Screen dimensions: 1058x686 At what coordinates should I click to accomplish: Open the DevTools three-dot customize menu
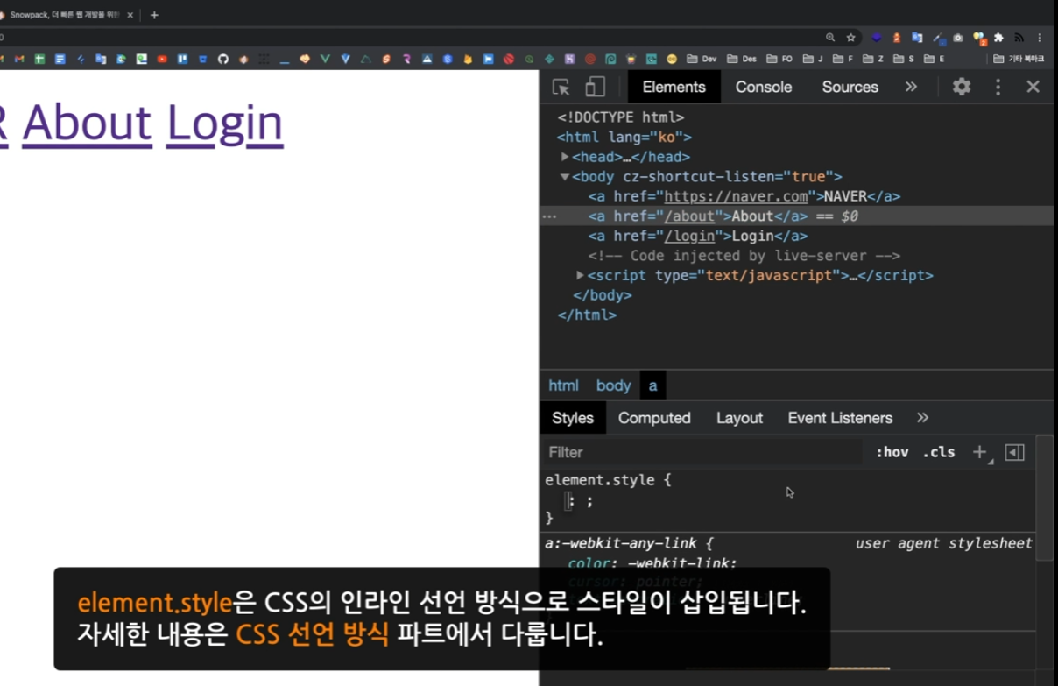(998, 87)
